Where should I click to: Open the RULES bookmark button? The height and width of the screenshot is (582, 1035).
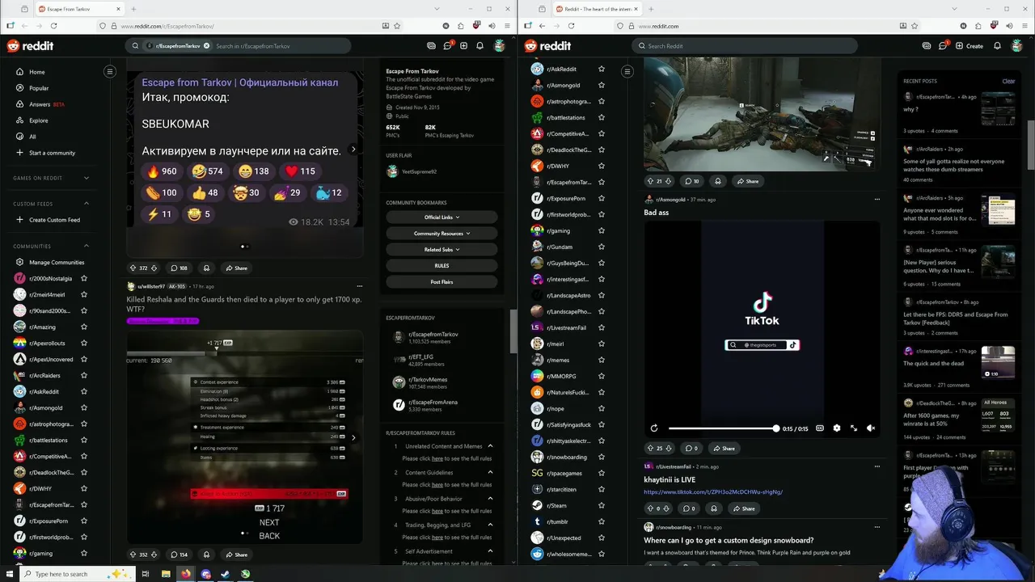pos(441,265)
